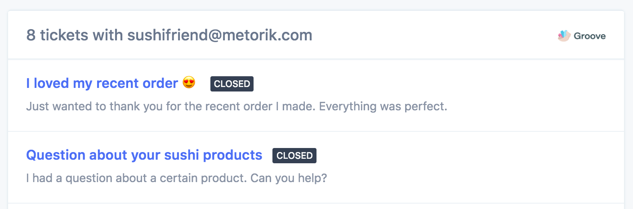The width and height of the screenshot is (633, 209).
Task: Click empty space right of first CLOSED badge
Action: [405, 84]
